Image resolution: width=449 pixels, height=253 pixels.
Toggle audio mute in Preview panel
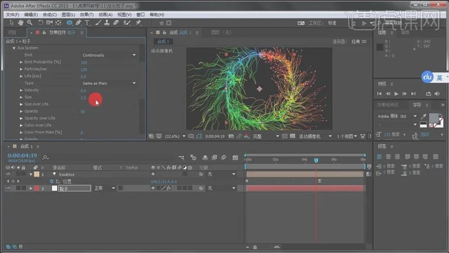coord(437,94)
